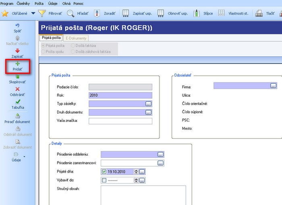Viewport: 282px width, 205px height.
Task: Open the Program menu
Action: point(7,3)
